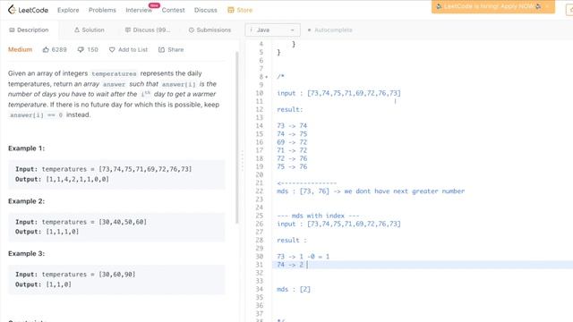Open the Problems page
This screenshot has width=573, height=322.
click(x=102, y=10)
